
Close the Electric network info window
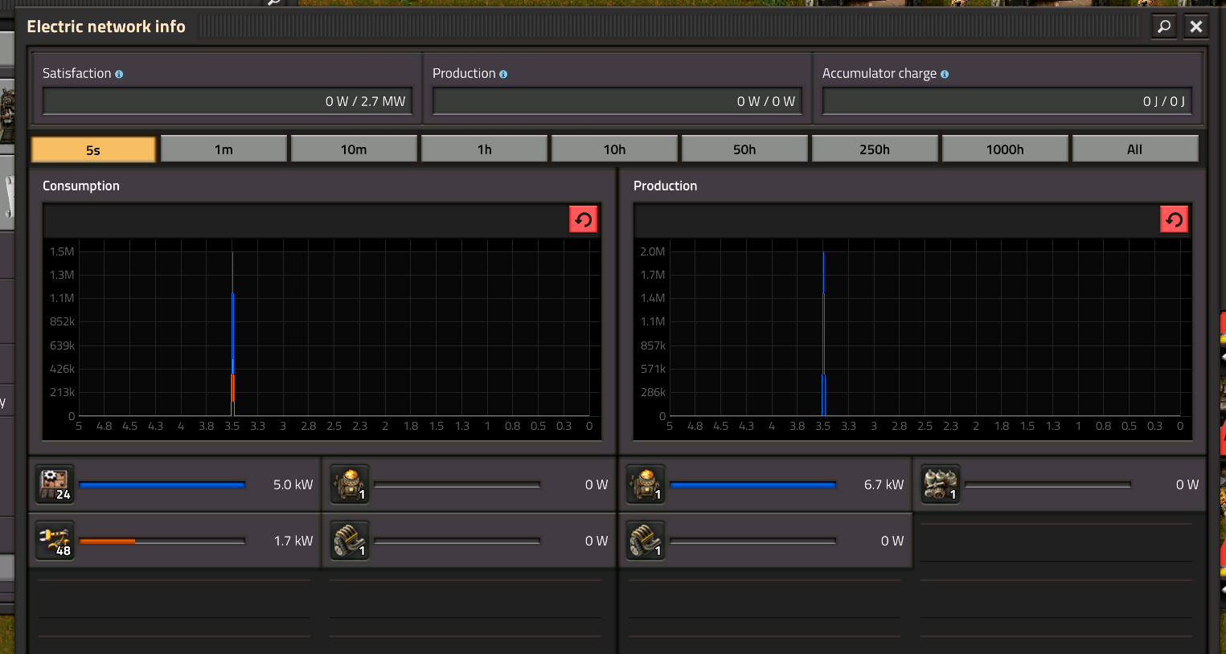click(1196, 27)
